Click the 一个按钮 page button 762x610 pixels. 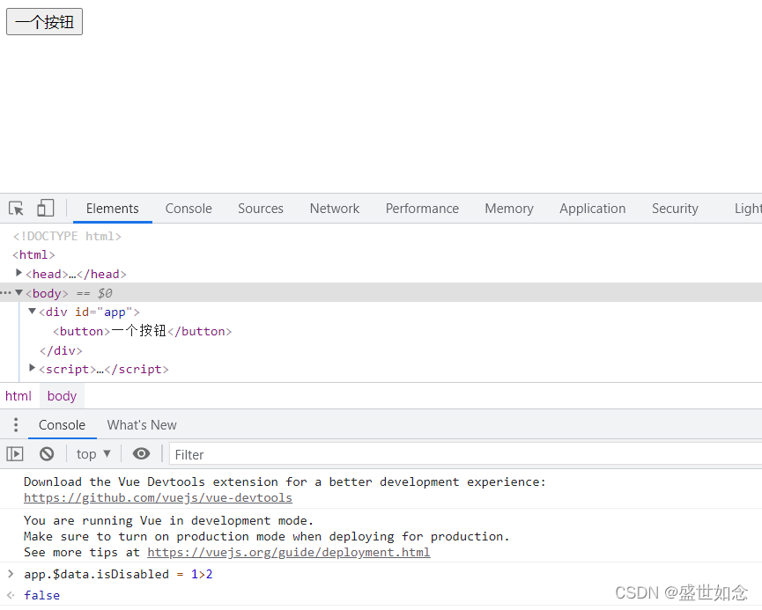(x=44, y=22)
